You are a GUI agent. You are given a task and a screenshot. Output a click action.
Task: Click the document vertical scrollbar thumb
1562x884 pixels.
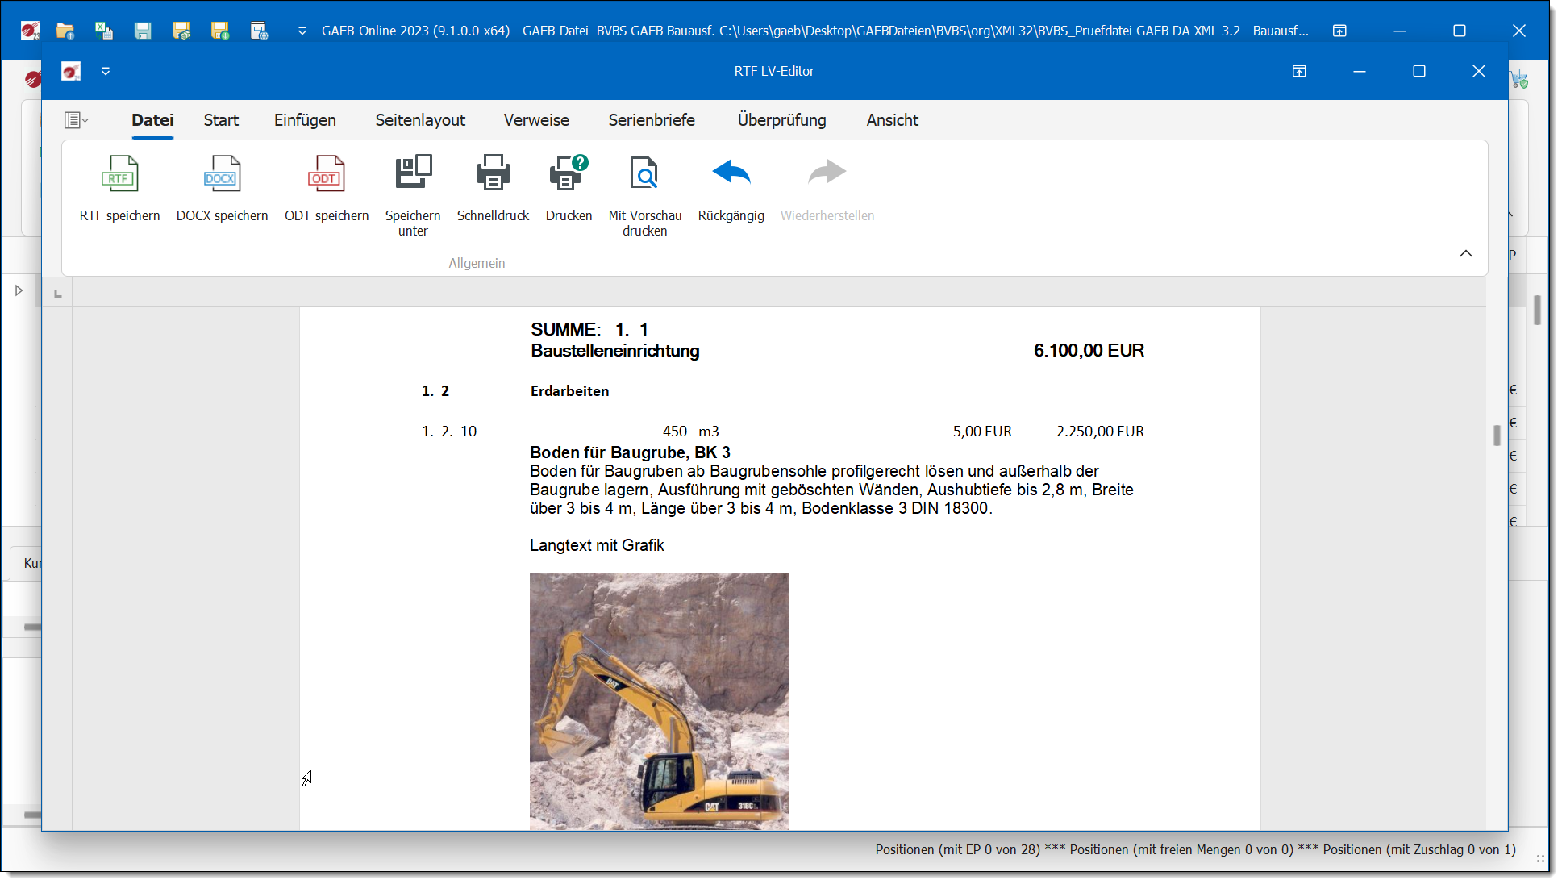pyautogui.click(x=1497, y=436)
